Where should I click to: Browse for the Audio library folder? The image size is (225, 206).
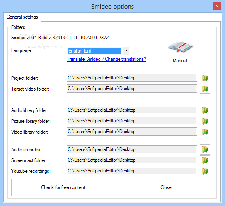pyautogui.click(x=205, y=110)
